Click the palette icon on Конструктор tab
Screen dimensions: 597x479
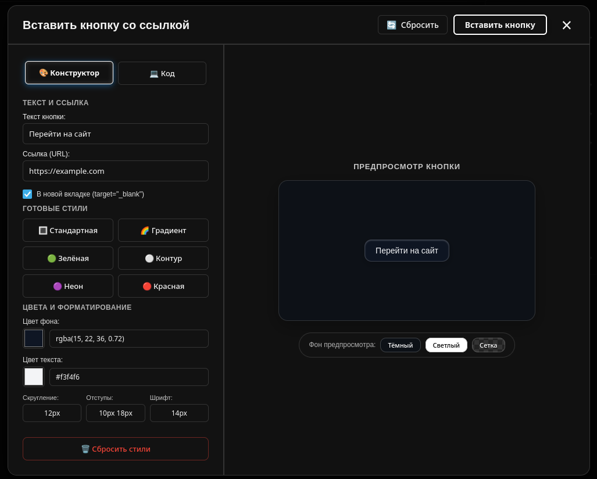[44, 73]
